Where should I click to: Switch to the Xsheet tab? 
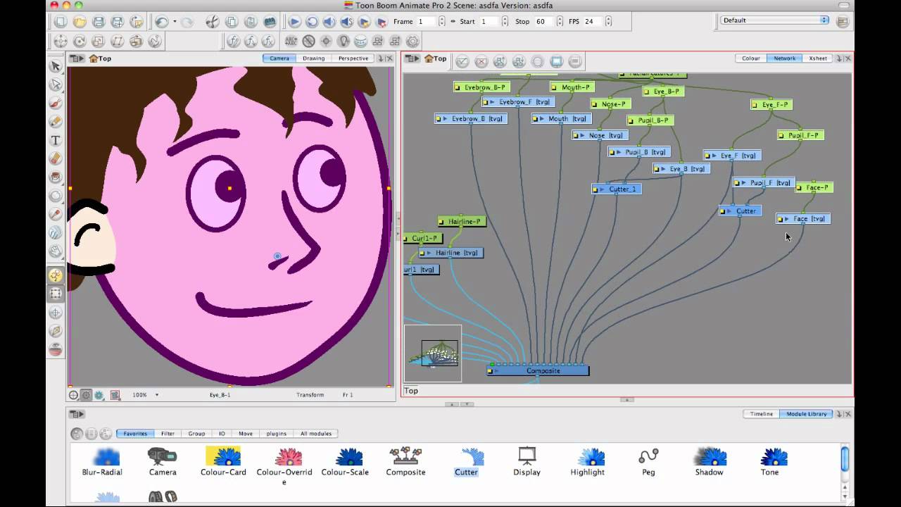pos(818,58)
